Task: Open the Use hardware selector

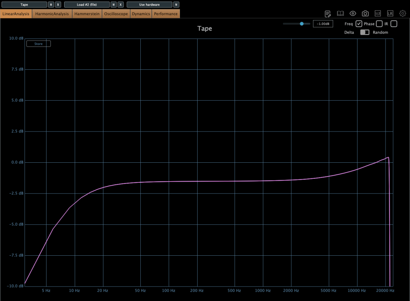Action: click(149, 5)
